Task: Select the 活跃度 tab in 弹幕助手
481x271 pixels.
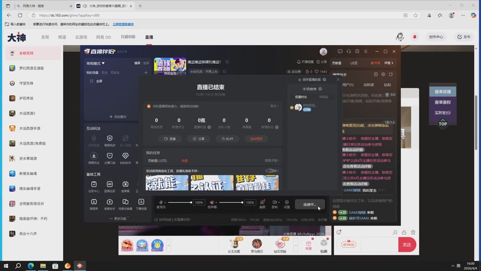Action: 369,85
